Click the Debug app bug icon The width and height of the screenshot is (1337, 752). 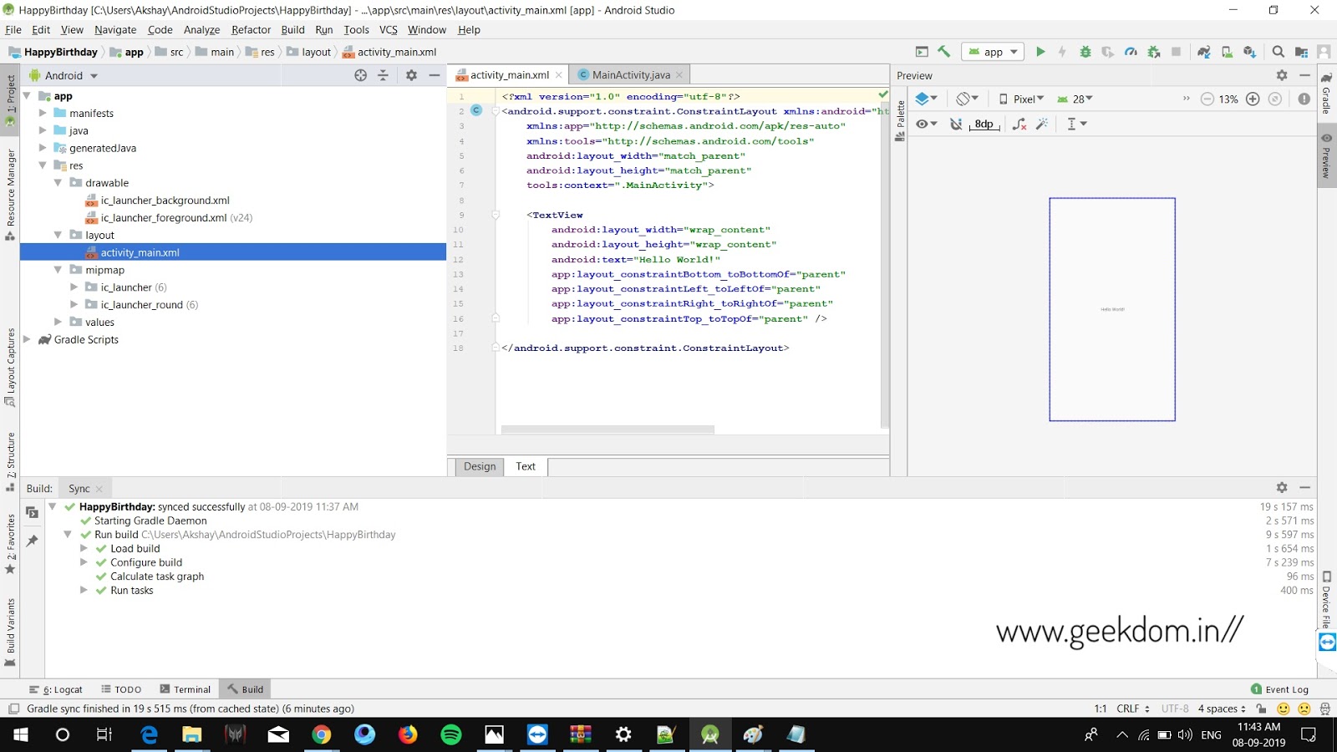[x=1085, y=52]
